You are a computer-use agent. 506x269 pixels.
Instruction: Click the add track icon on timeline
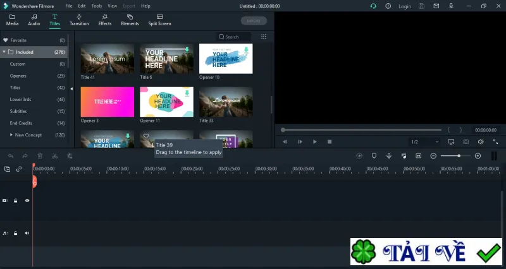click(x=7, y=169)
